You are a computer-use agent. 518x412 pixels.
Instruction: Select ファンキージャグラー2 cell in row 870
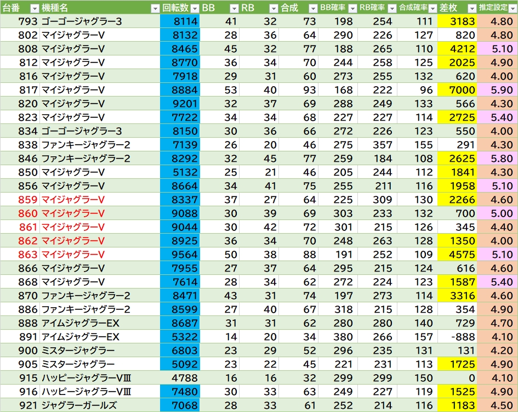[100, 296]
